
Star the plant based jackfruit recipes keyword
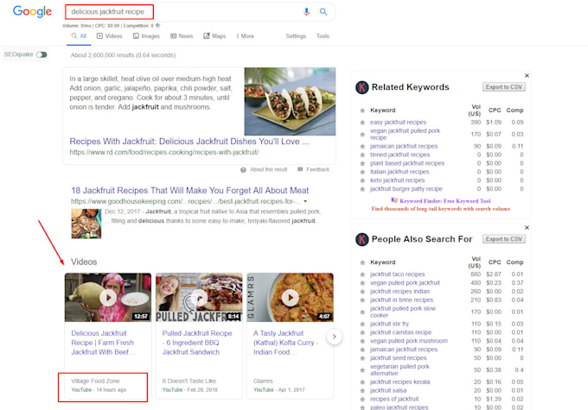click(362, 164)
